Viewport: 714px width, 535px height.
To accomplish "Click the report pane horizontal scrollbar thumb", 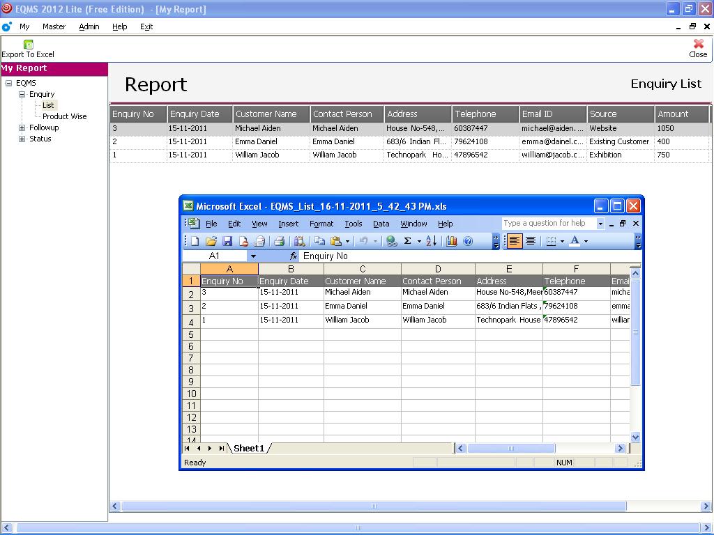I will pyautogui.click(x=374, y=506).
